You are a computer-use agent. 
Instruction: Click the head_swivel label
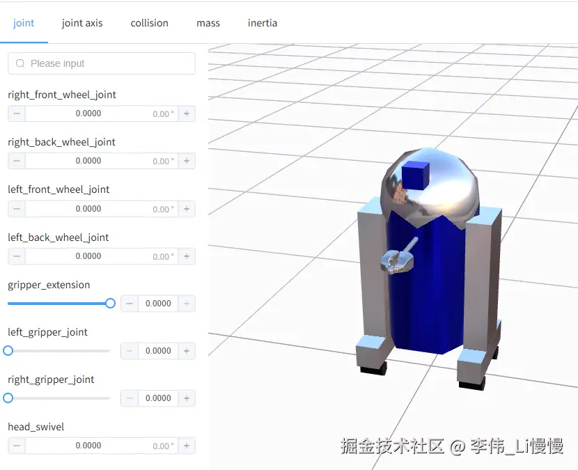tap(36, 427)
